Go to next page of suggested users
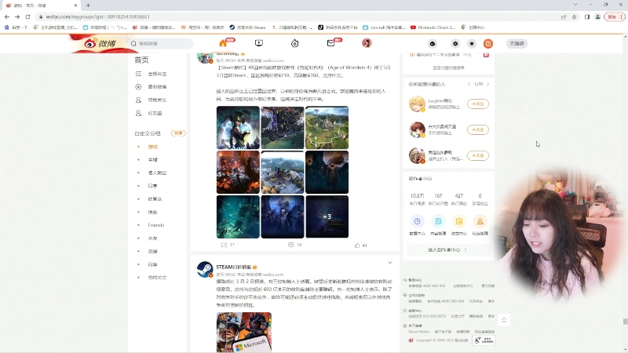Screen dimensions: 628x353 487,85
